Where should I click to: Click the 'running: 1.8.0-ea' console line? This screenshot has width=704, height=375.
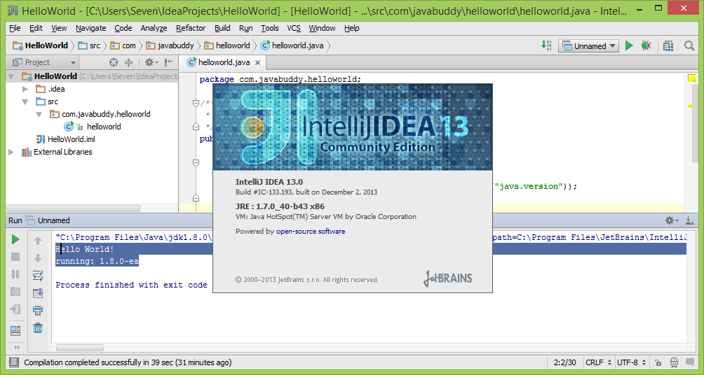(x=97, y=261)
